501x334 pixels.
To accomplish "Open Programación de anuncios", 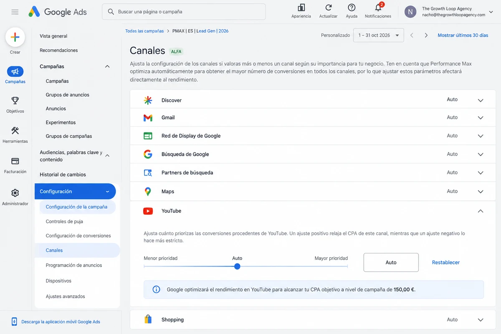I will pyautogui.click(x=74, y=265).
